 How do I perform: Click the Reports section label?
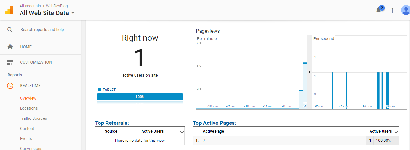coord(15,75)
